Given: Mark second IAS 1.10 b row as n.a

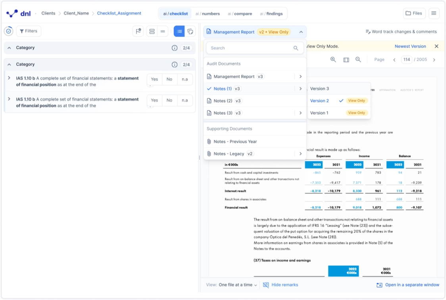Looking at the screenshot, I should click(185, 100).
